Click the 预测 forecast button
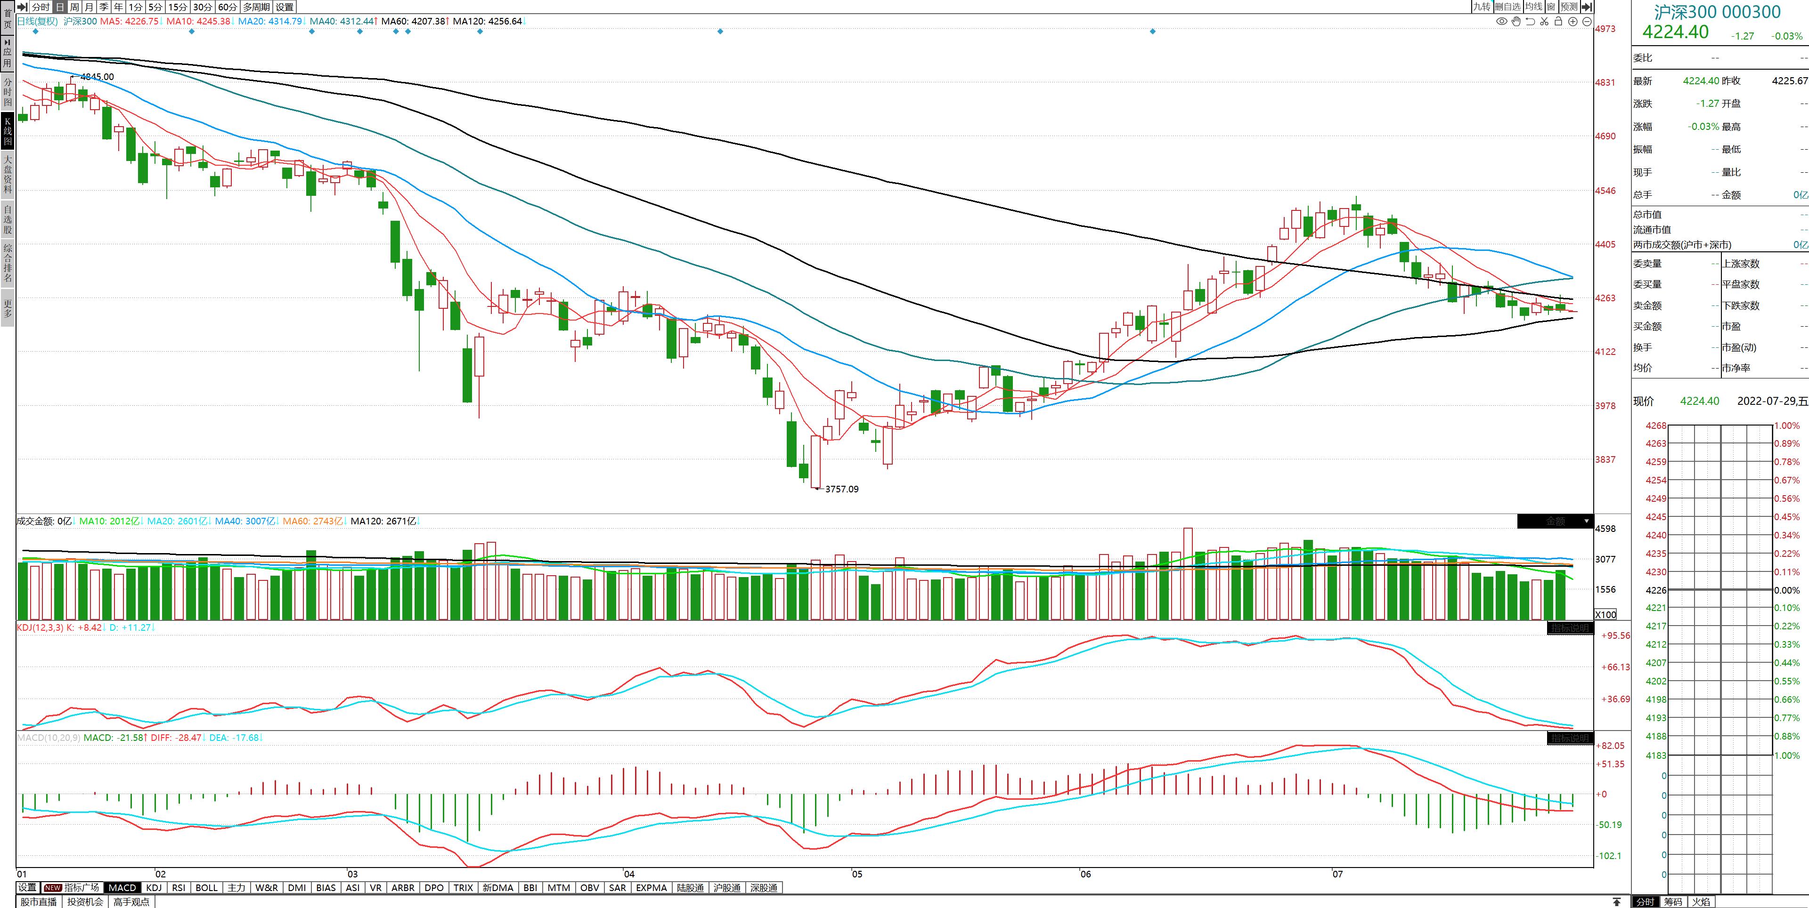The height and width of the screenshot is (908, 1809). 1569,7
